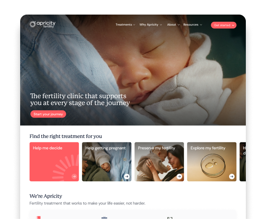Click arrow icon on Help getting pregnant card

click(127, 177)
